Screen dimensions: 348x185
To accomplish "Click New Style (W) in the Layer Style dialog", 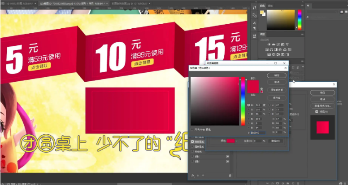I will pos(322,106).
